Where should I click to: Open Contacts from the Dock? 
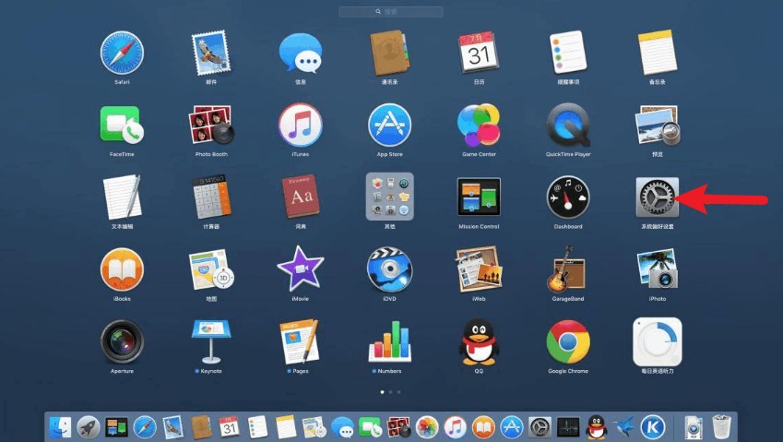tap(201, 427)
